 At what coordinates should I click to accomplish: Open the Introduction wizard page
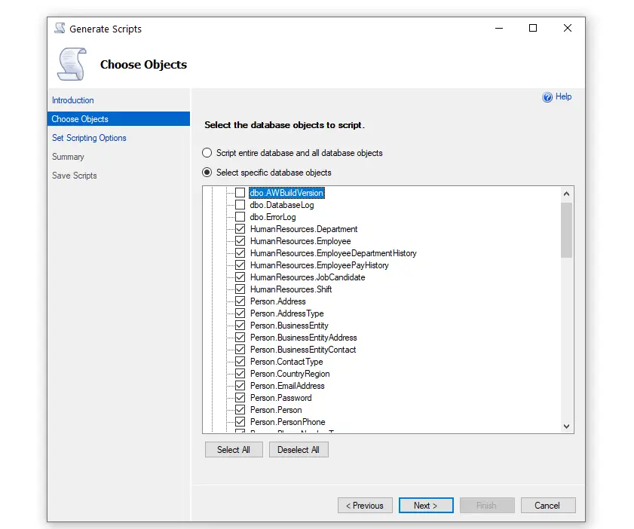[x=73, y=100]
